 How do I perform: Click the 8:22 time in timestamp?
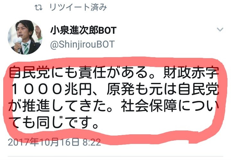(x=92, y=142)
